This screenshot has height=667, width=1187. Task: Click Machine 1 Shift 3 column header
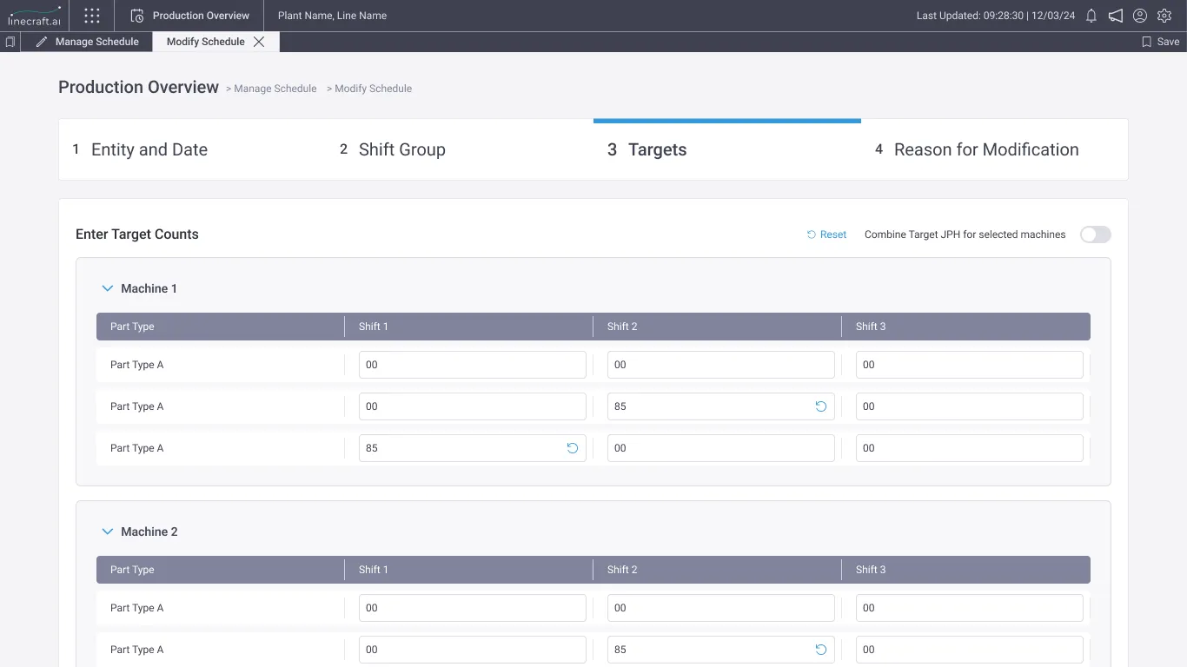pyautogui.click(x=966, y=327)
